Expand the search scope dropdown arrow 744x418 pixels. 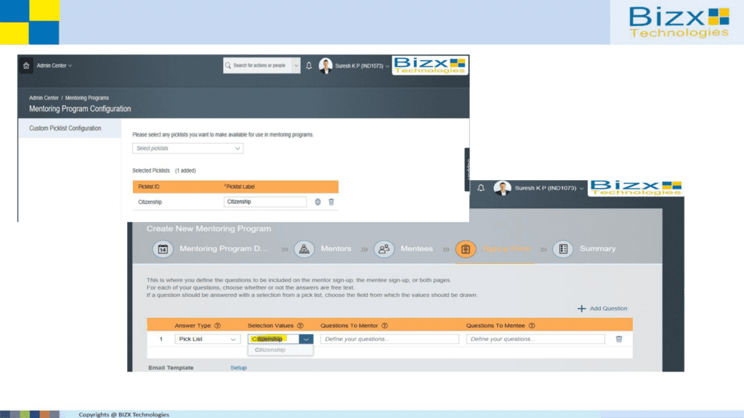[x=296, y=65]
